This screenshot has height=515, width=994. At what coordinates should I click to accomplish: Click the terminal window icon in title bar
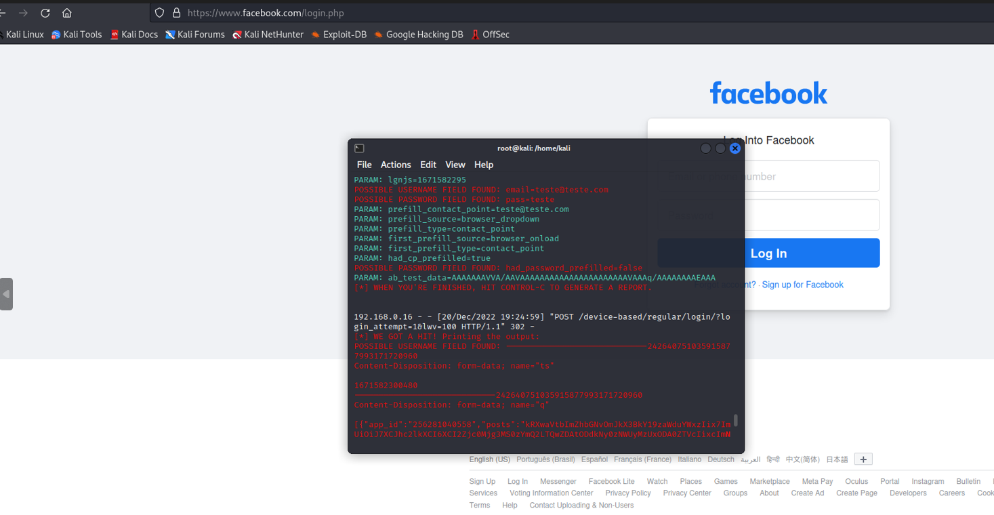click(x=359, y=148)
